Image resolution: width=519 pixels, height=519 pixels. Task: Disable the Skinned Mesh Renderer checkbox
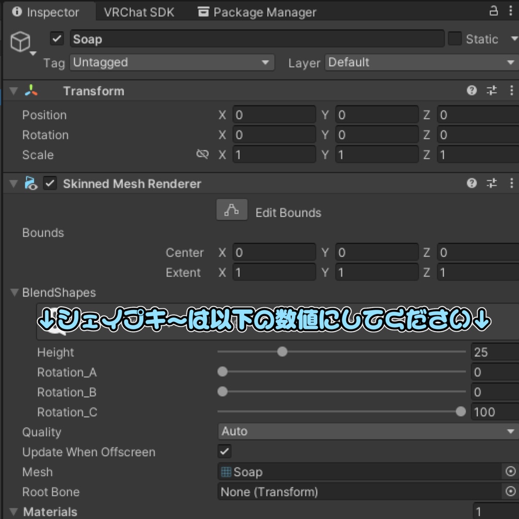point(50,183)
